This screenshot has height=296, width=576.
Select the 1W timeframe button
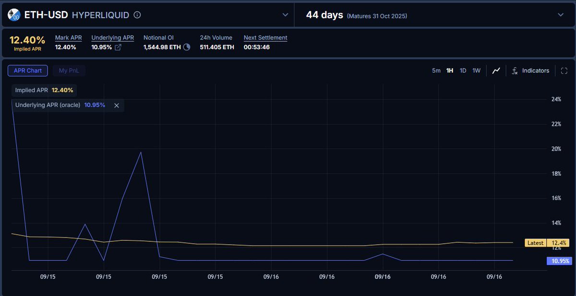click(x=476, y=71)
